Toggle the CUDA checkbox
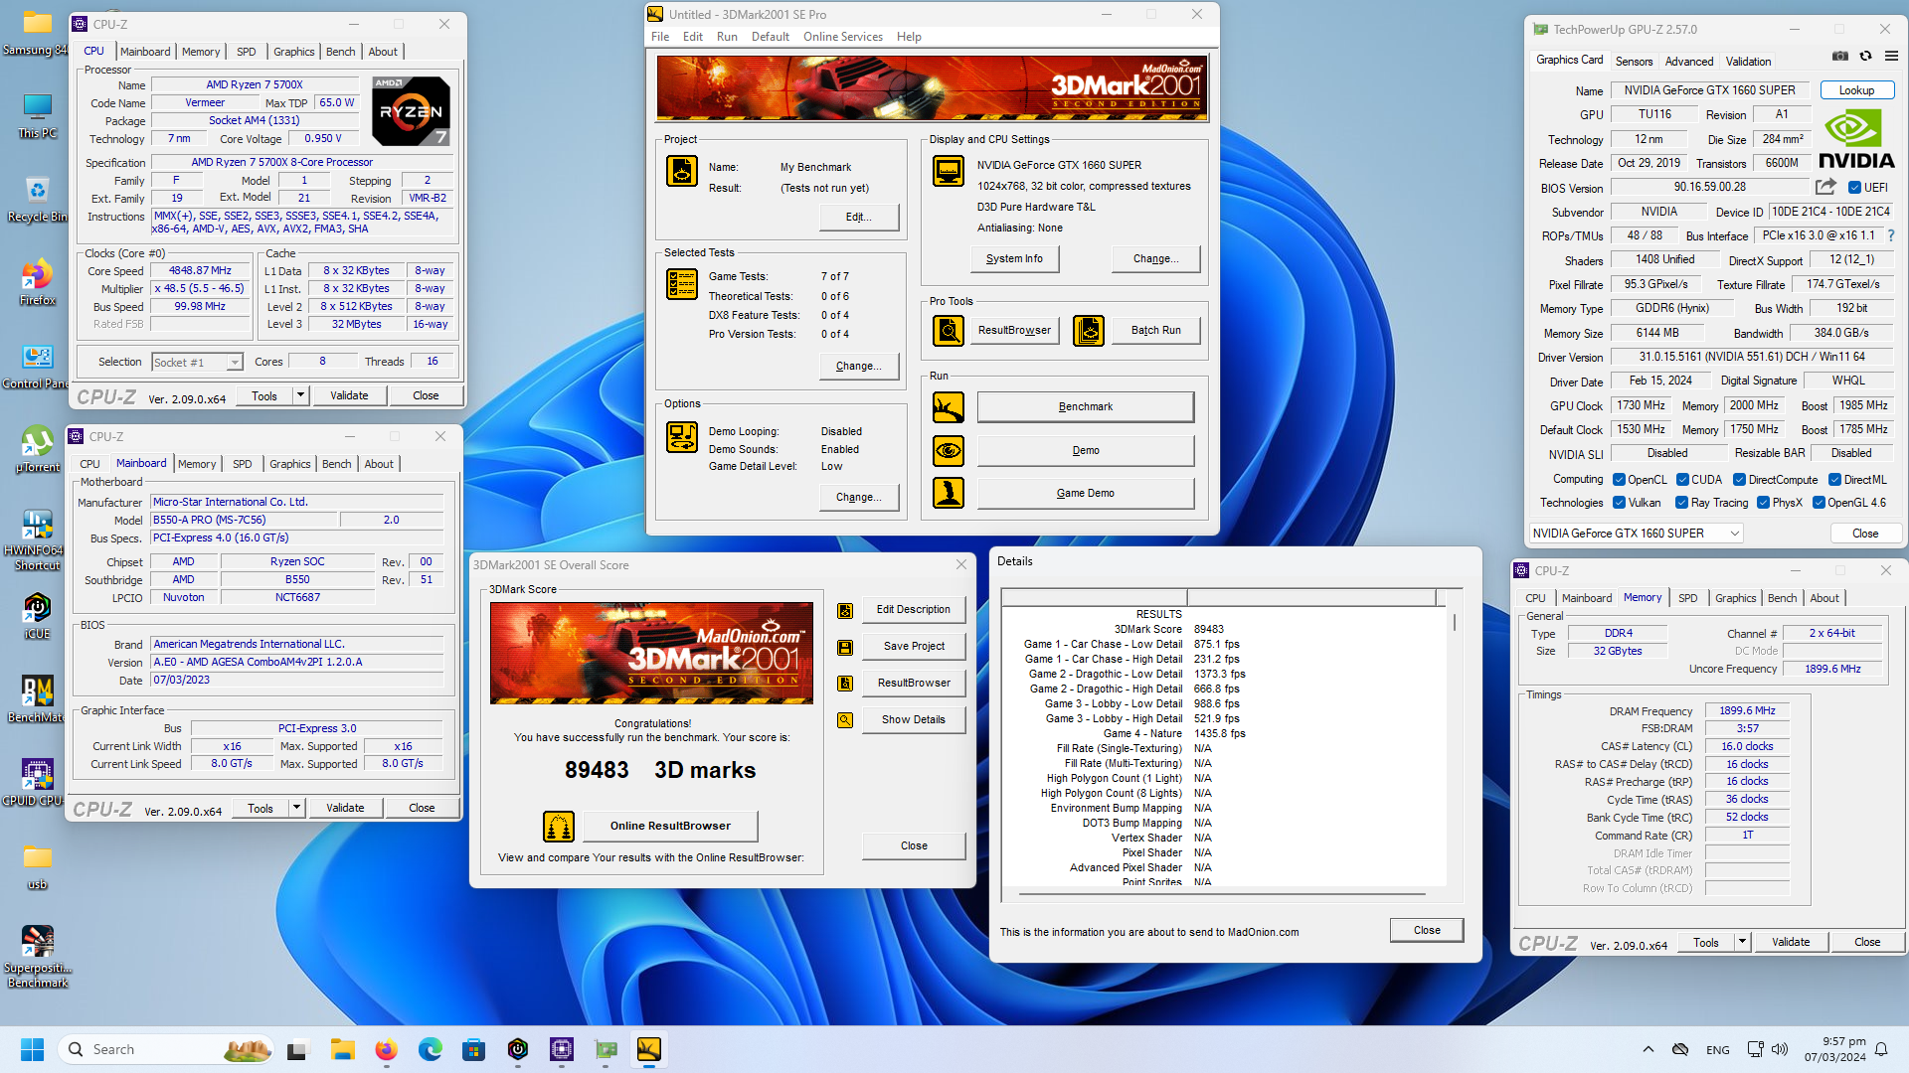 (1682, 480)
